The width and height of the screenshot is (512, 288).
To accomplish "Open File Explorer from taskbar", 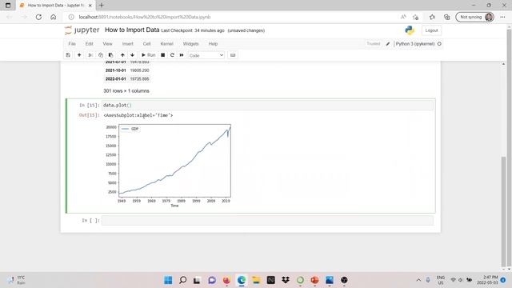I will point(256,280).
